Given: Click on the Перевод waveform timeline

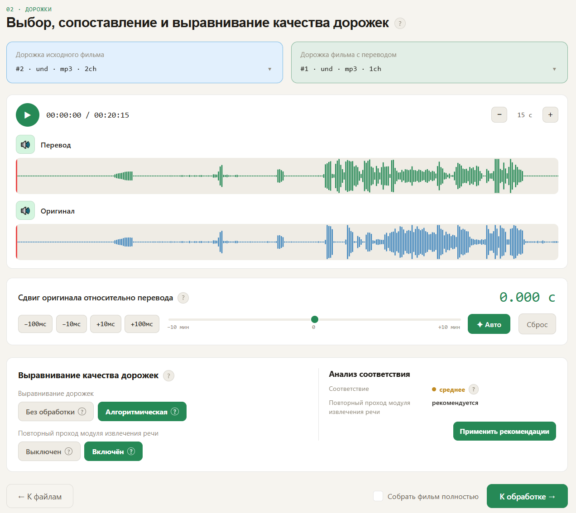Looking at the screenshot, I should [287, 176].
